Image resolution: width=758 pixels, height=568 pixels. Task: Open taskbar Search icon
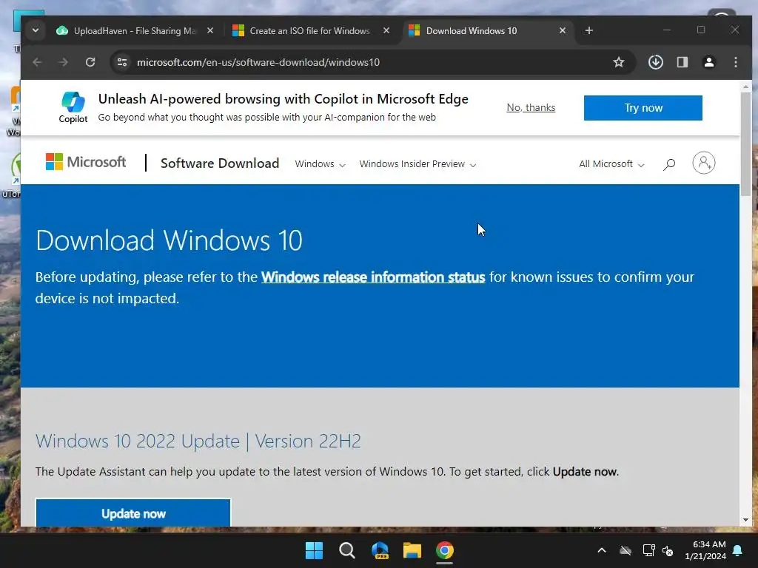[x=346, y=550]
